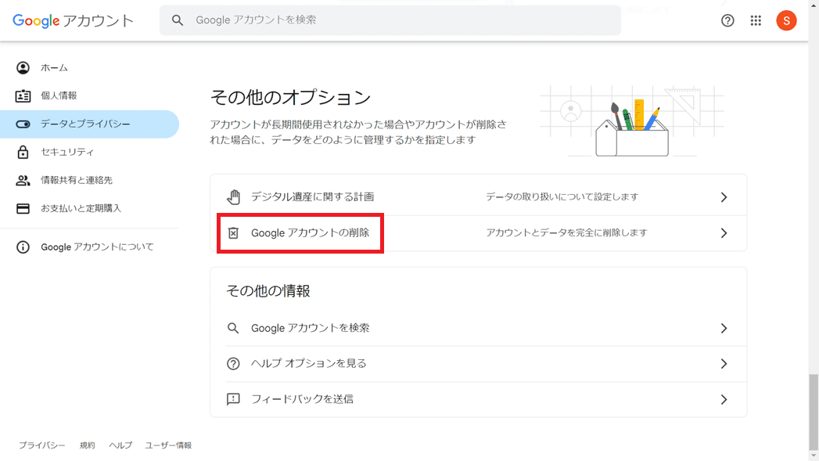Open the 情報共有と連絡先 menu item
The image size is (819, 461).
pos(89,180)
